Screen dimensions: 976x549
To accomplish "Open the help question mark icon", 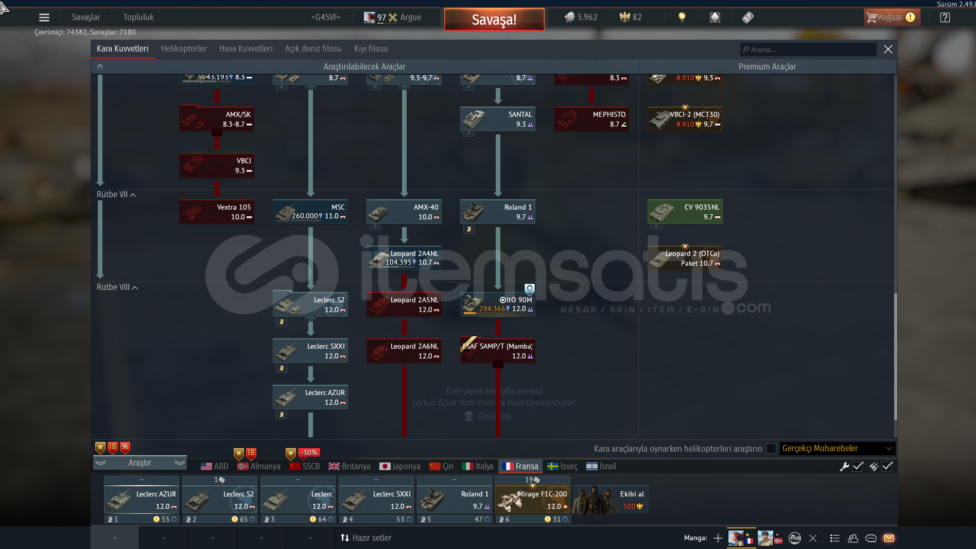I will click(x=945, y=18).
